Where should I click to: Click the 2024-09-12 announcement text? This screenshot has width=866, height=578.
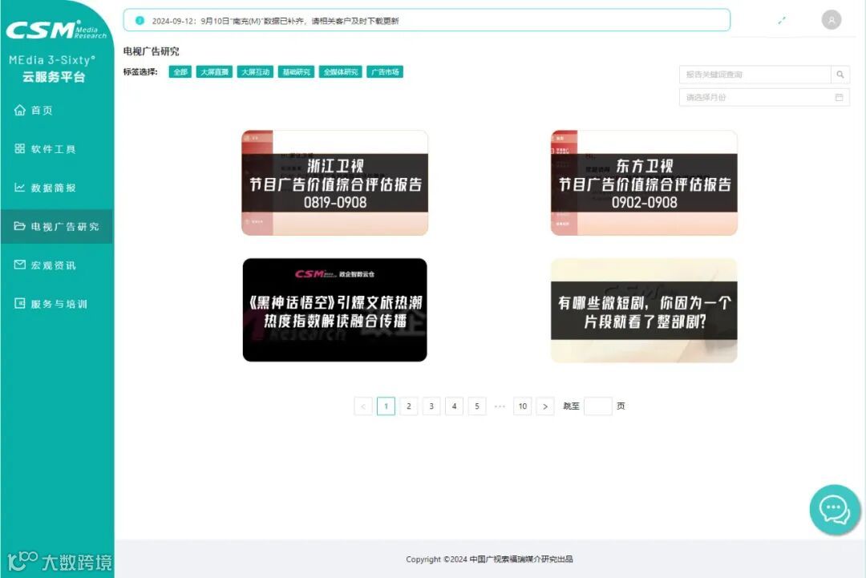click(275, 21)
